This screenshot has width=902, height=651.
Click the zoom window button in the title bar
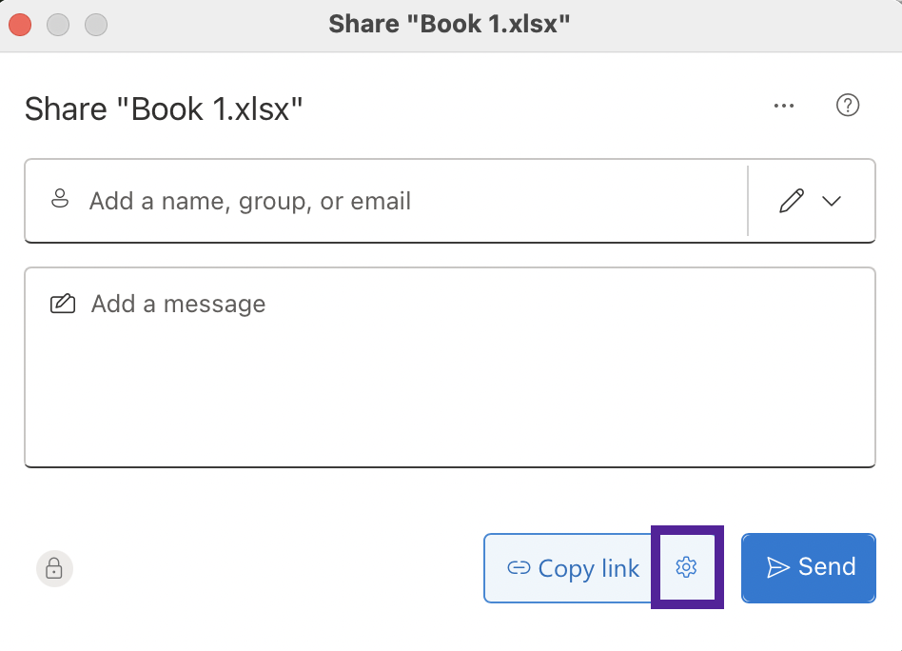pos(96,25)
